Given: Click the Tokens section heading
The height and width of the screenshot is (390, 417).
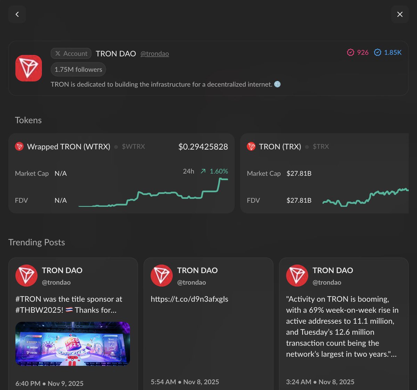Looking at the screenshot, I should (x=28, y=120).
